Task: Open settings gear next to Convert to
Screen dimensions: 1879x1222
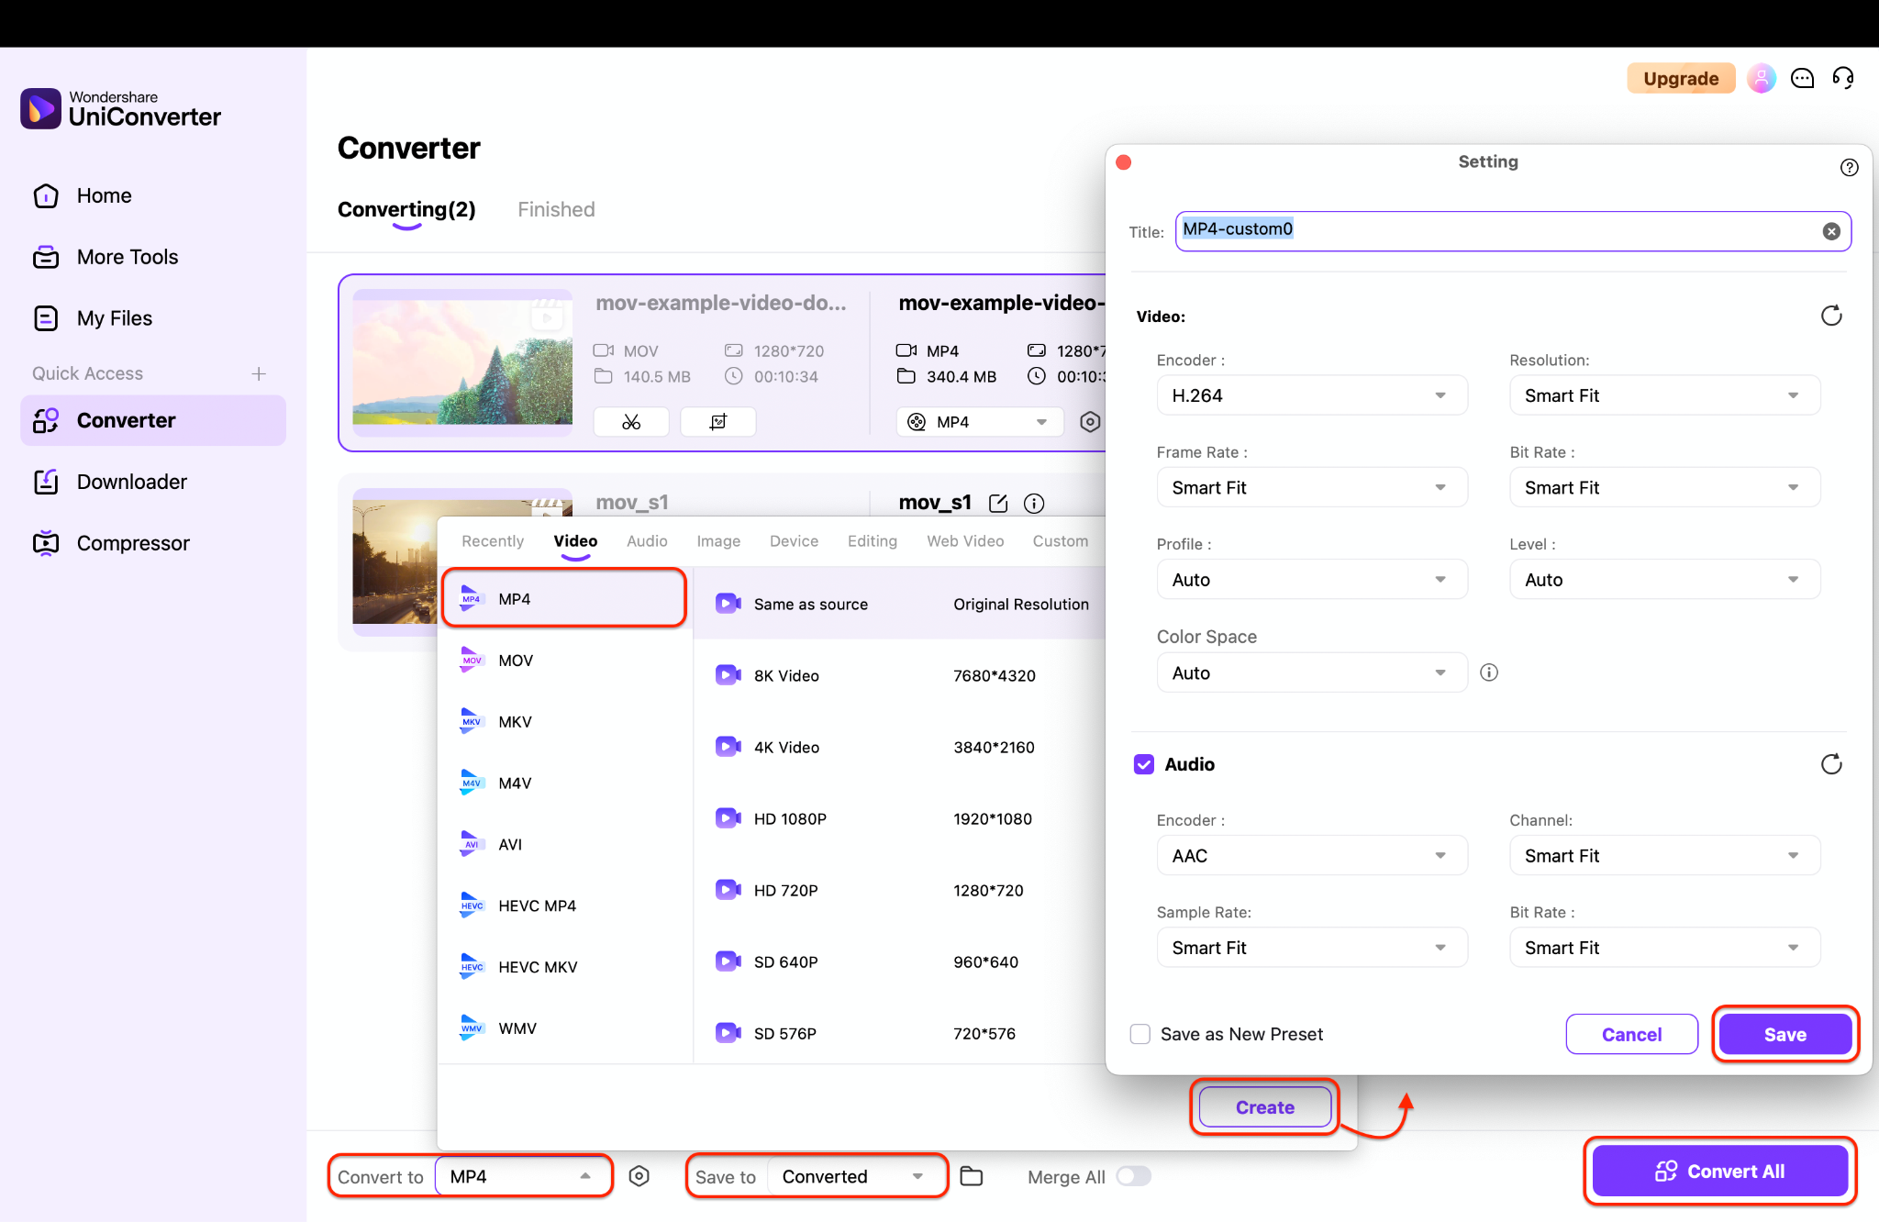Action: 639,1176
